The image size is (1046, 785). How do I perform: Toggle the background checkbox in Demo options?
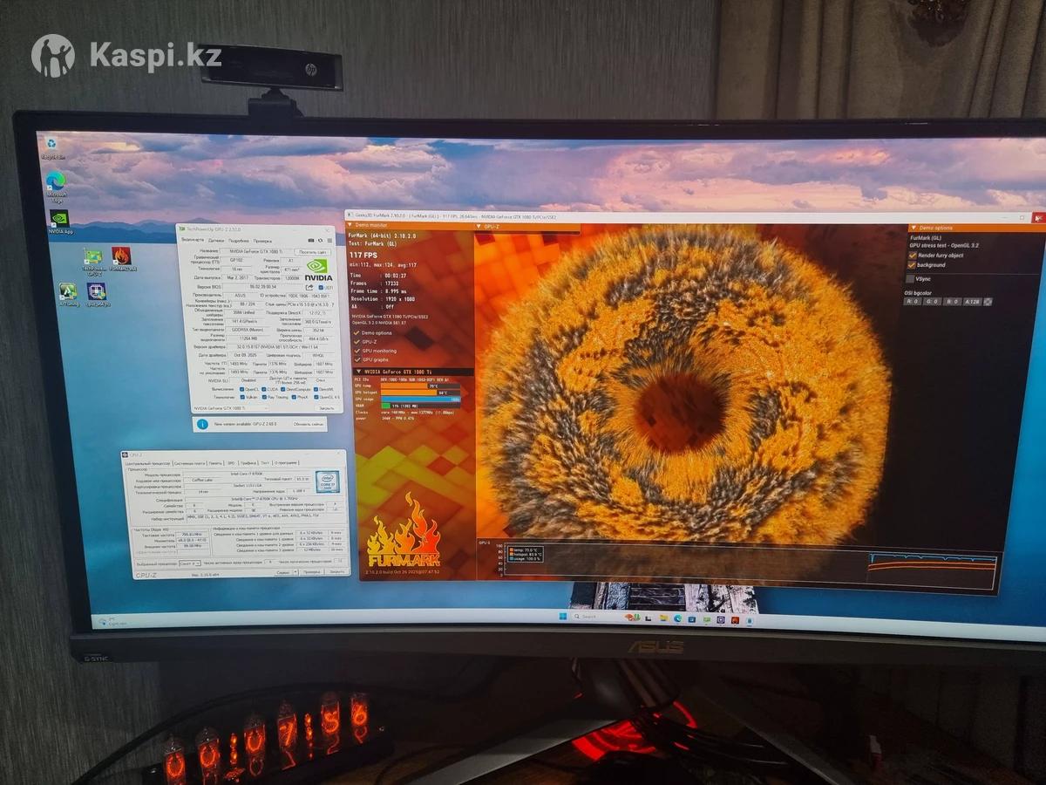pos(913,264)
